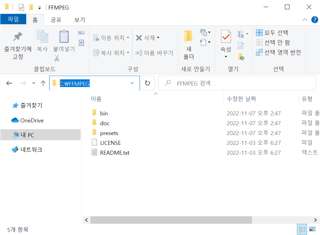
Task: Click 선택 영역 반전 (Invert selection)
Action: 278,52
